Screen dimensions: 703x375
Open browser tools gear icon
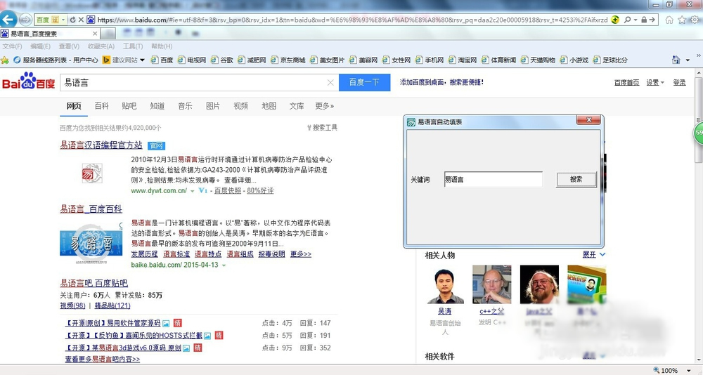695,20
